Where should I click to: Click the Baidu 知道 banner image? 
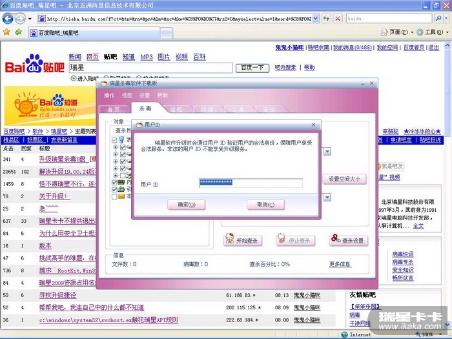pyautogui.click(x=50, y=105)
